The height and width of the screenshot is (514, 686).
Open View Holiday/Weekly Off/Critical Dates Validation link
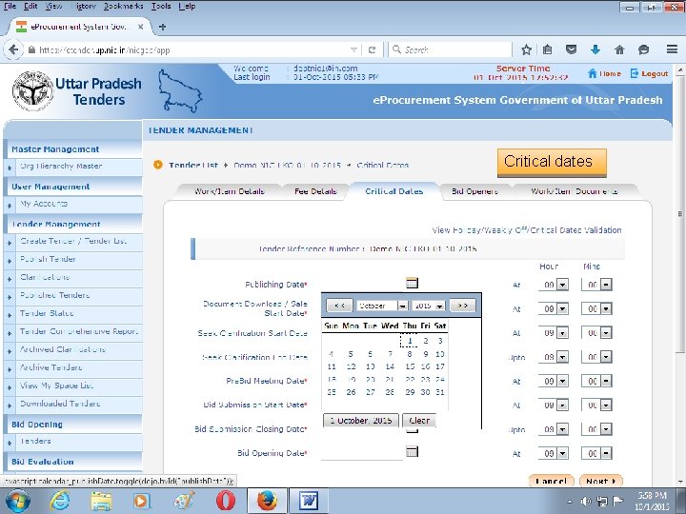pyautogui.click(x=527, y=230)
